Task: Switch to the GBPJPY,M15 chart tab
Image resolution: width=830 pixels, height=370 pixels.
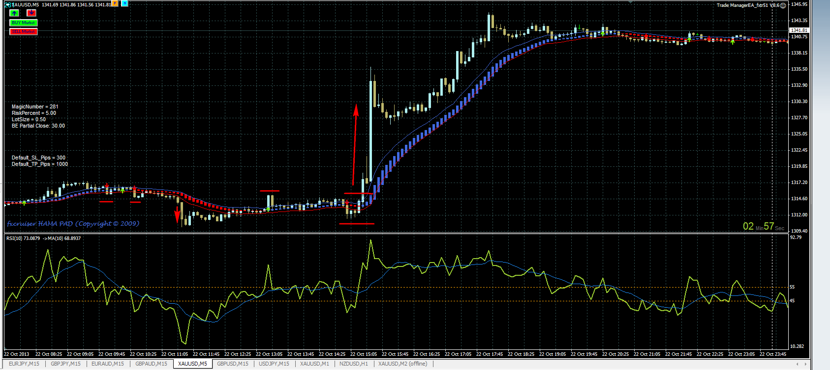Action: [x=65, y=364]
